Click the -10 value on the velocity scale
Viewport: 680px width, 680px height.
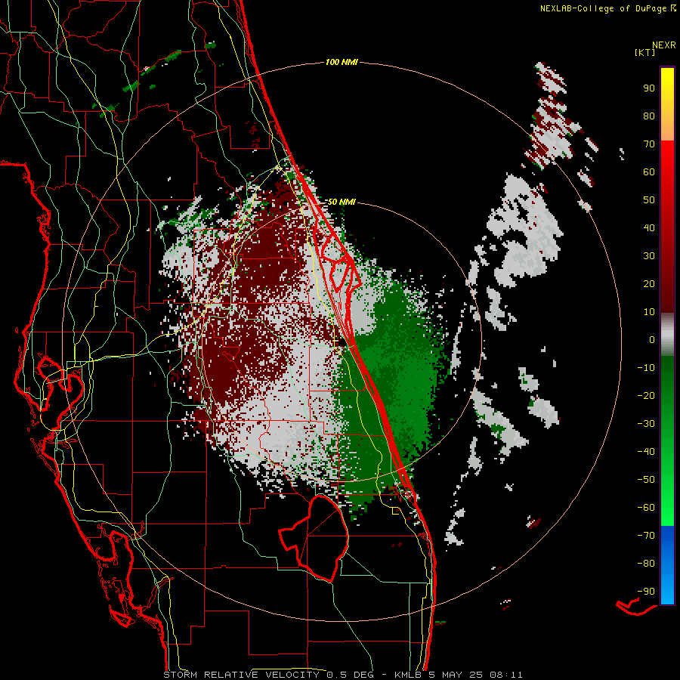[x=646, y=368]
